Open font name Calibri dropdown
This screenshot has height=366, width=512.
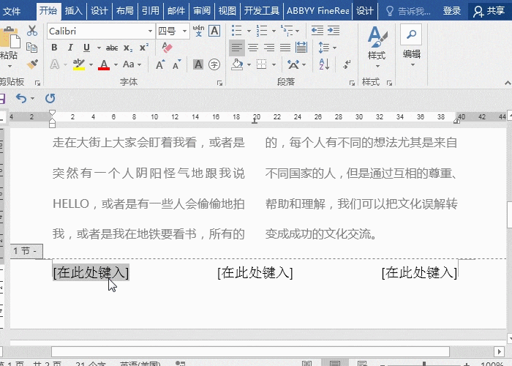pos(150,31)
